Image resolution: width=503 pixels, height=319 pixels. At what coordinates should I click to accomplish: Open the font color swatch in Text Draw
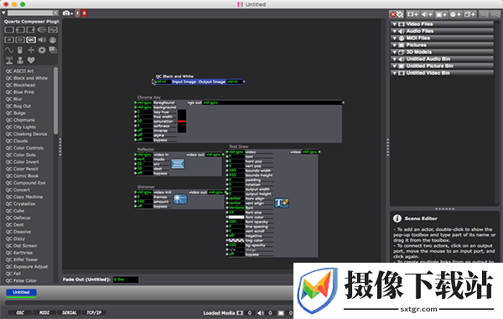coord(236,217)
